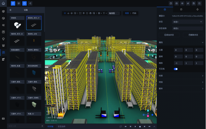Open the sparkle effects icon in left sidebar
This screenshot has width=206, height=129.
click(x=3, y=25)
